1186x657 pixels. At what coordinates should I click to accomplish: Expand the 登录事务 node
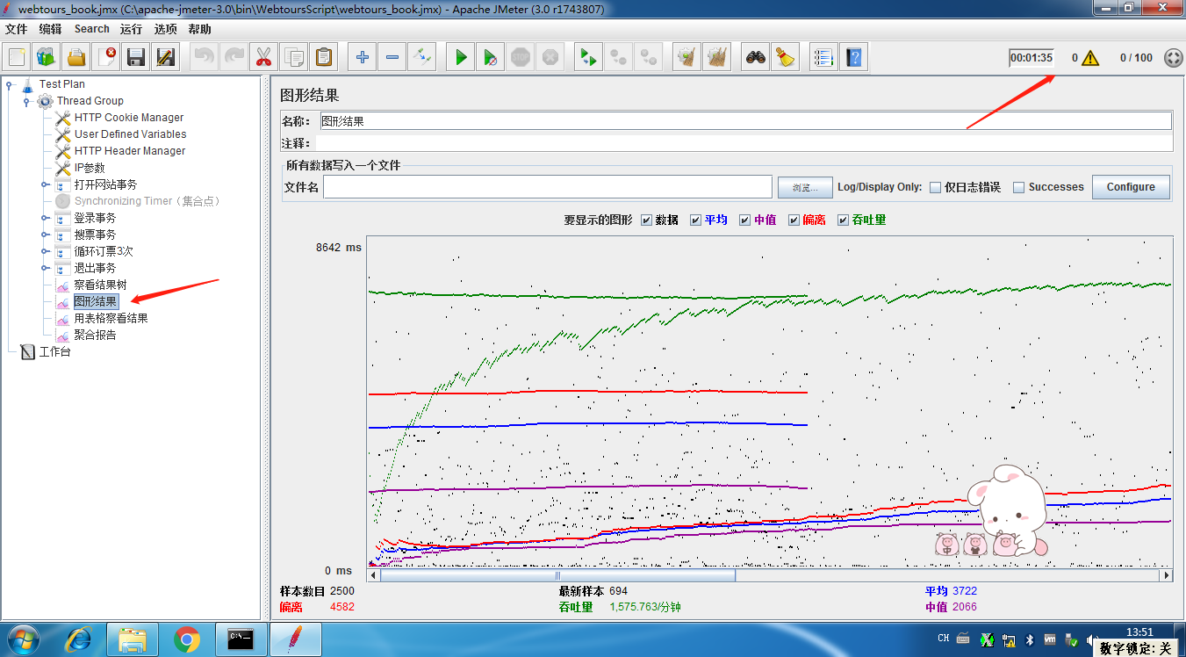point(45,218)
